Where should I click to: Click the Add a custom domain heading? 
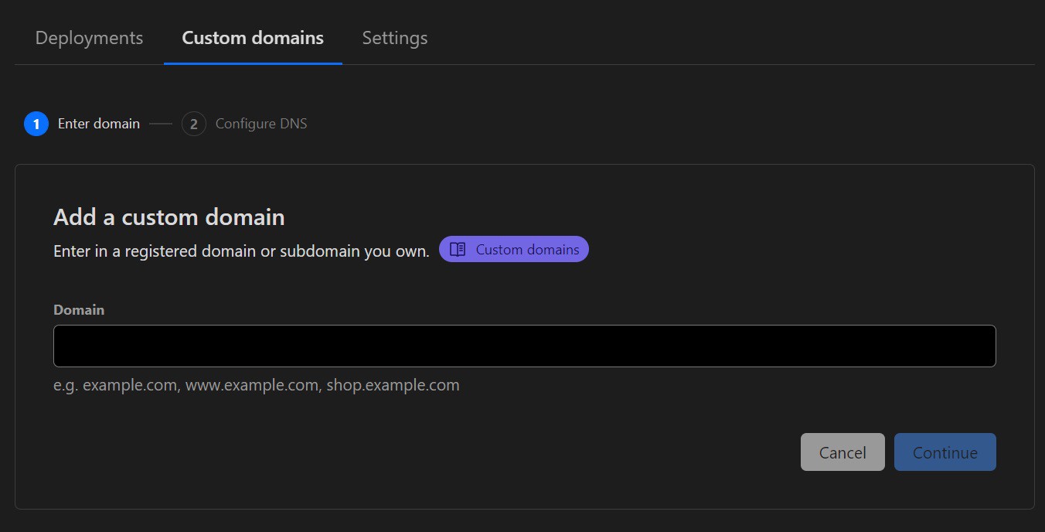click(168, 217)
